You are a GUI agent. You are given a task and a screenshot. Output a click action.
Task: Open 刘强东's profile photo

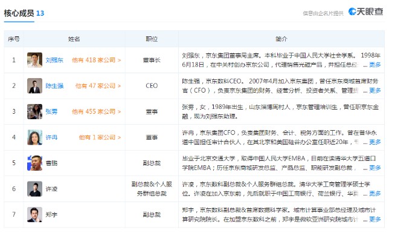click(35, 60)
